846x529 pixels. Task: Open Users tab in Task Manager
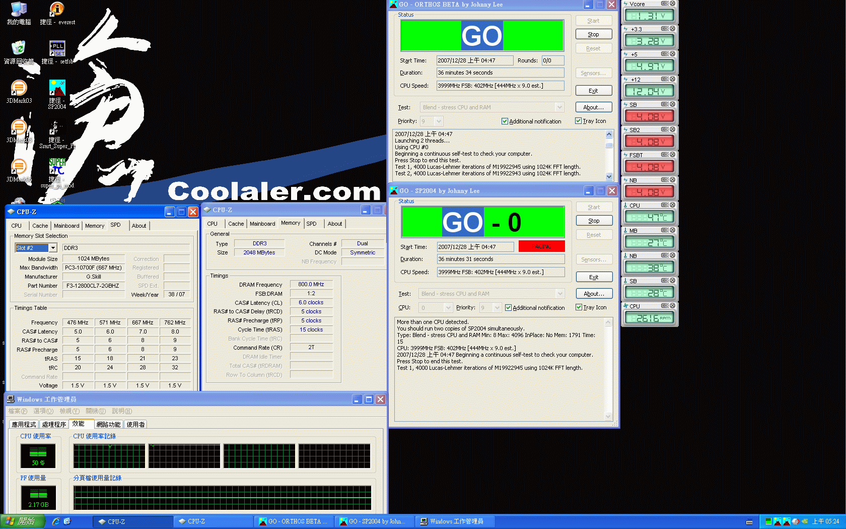click(136, 425)
